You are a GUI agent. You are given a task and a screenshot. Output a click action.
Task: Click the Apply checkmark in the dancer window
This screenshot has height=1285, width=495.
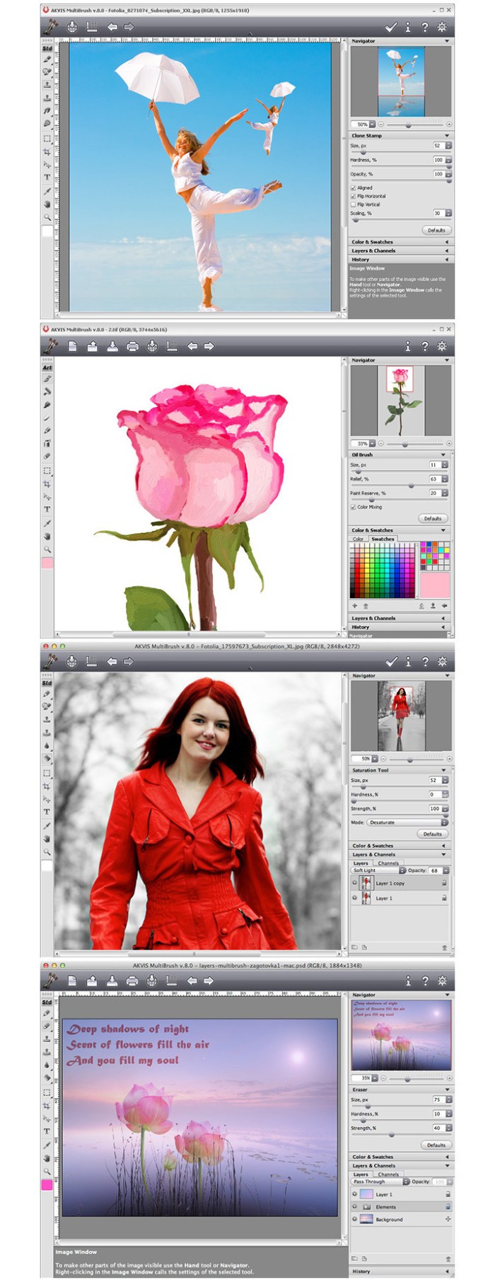tap(391, 27)
